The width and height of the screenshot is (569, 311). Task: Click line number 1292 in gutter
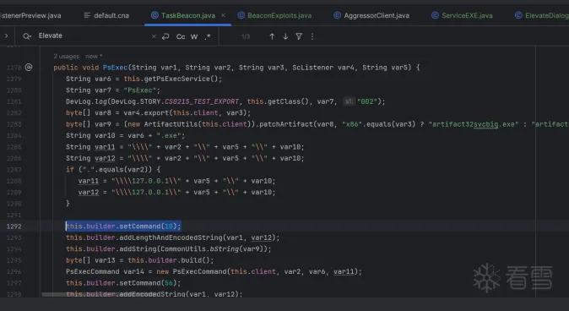14,226
